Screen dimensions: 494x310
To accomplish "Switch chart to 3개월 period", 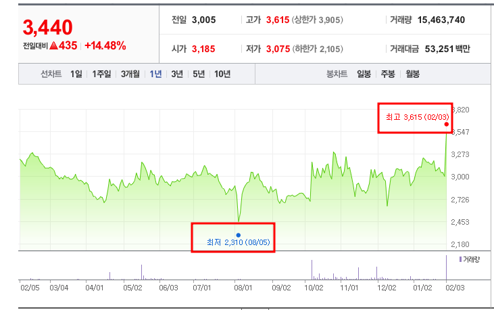I will pyautogui.click(x=130, y=74).
